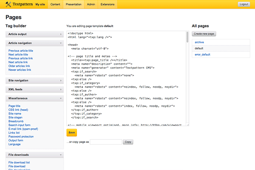Open the Content tab
Image resolution: width=255 pixels, height=170 pixels.
pos(55,4)
